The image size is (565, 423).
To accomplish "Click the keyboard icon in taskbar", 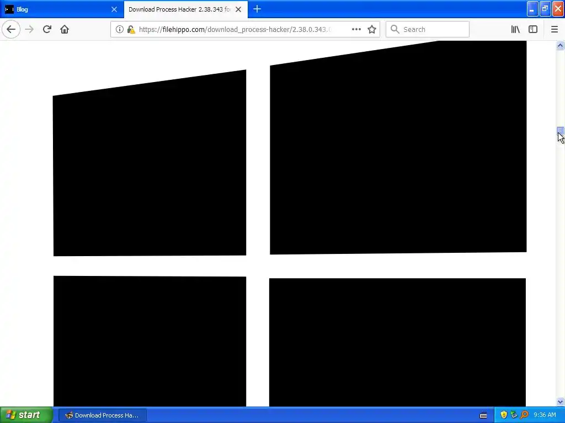I will 483,415.
